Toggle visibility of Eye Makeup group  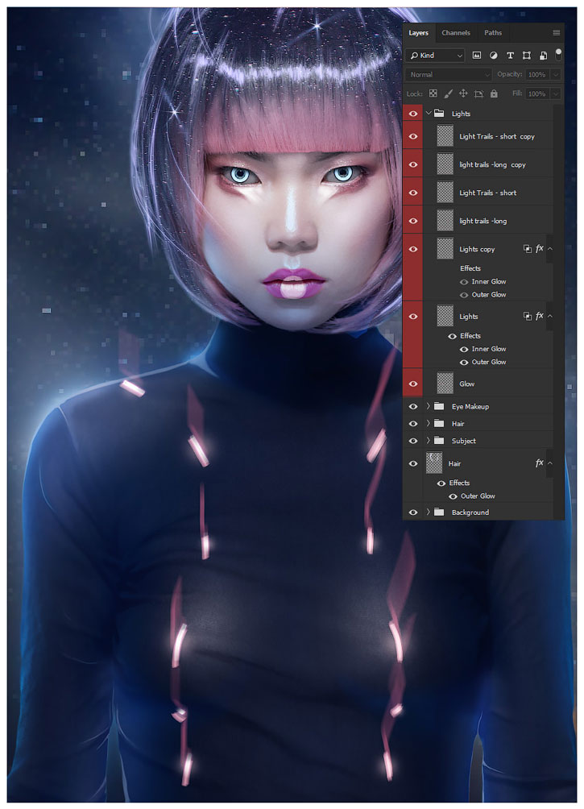click(413, 407)
